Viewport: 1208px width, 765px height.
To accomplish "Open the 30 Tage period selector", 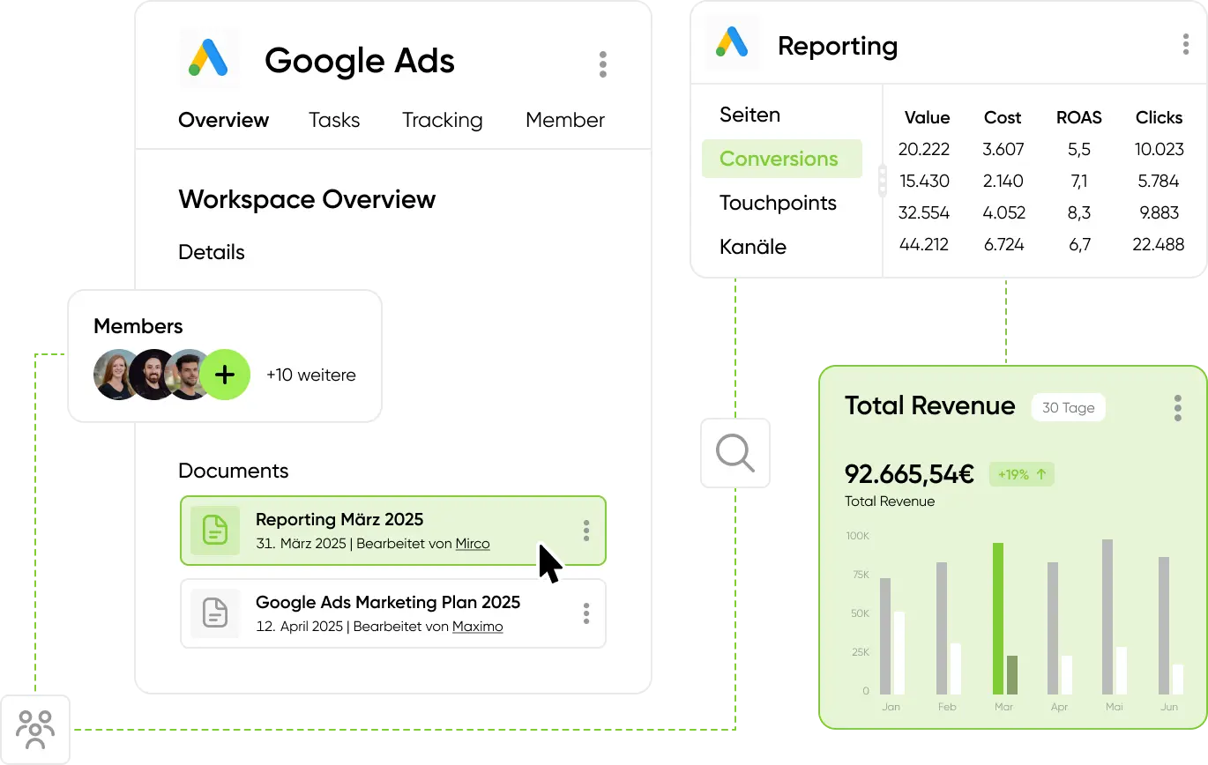I will [x=1069, y=407].
